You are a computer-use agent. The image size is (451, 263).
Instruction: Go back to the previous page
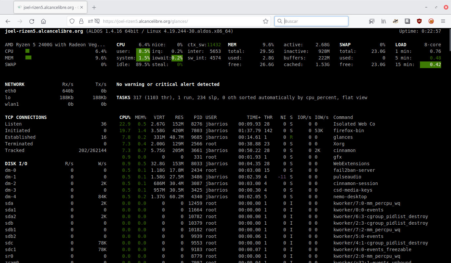8,21
